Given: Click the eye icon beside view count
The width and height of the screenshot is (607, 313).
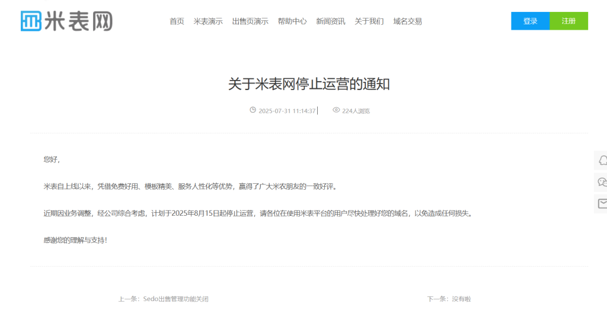Looking at the screenshot, I should coord(336,110).
